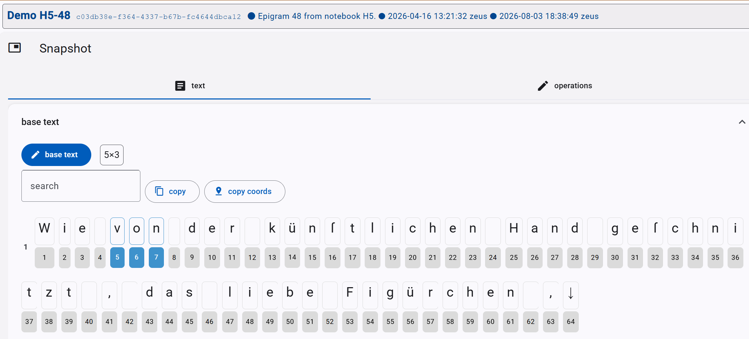Toggle selected character o at position 6

(137, 231)
